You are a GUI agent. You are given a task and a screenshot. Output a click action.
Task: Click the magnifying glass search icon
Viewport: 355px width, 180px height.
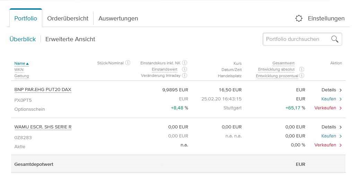pyautogui.click(x=335, y=39)
